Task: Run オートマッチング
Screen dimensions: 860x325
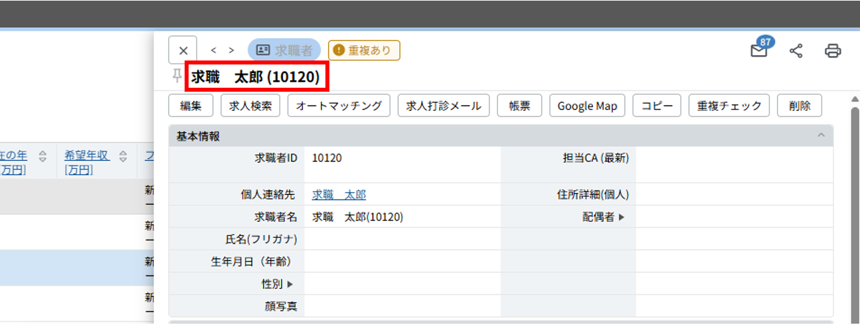Action: (339, 106)
